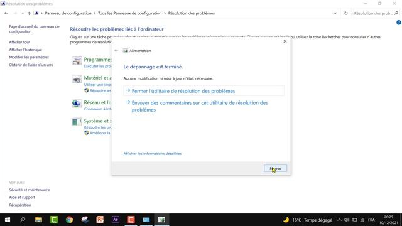Show hidden system tray icons

click(x=339, y=220)
